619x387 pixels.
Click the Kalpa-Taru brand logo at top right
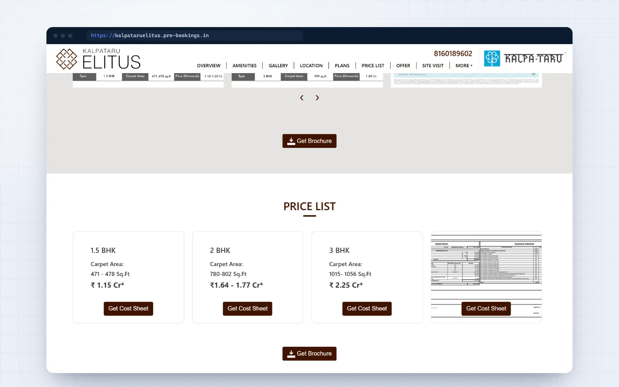[x=525, y=58]
